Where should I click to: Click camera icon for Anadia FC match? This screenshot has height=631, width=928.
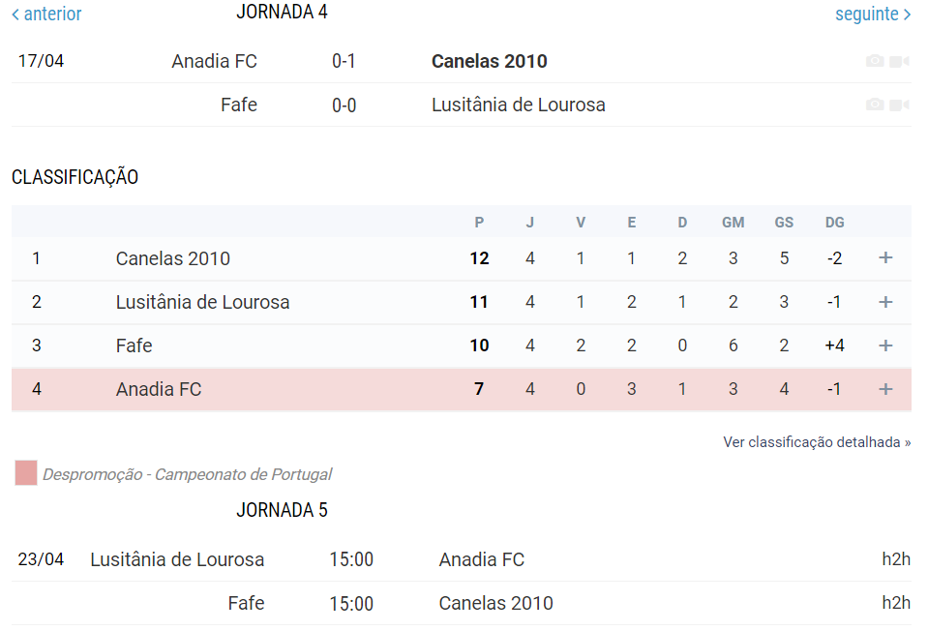coord(875,61)
